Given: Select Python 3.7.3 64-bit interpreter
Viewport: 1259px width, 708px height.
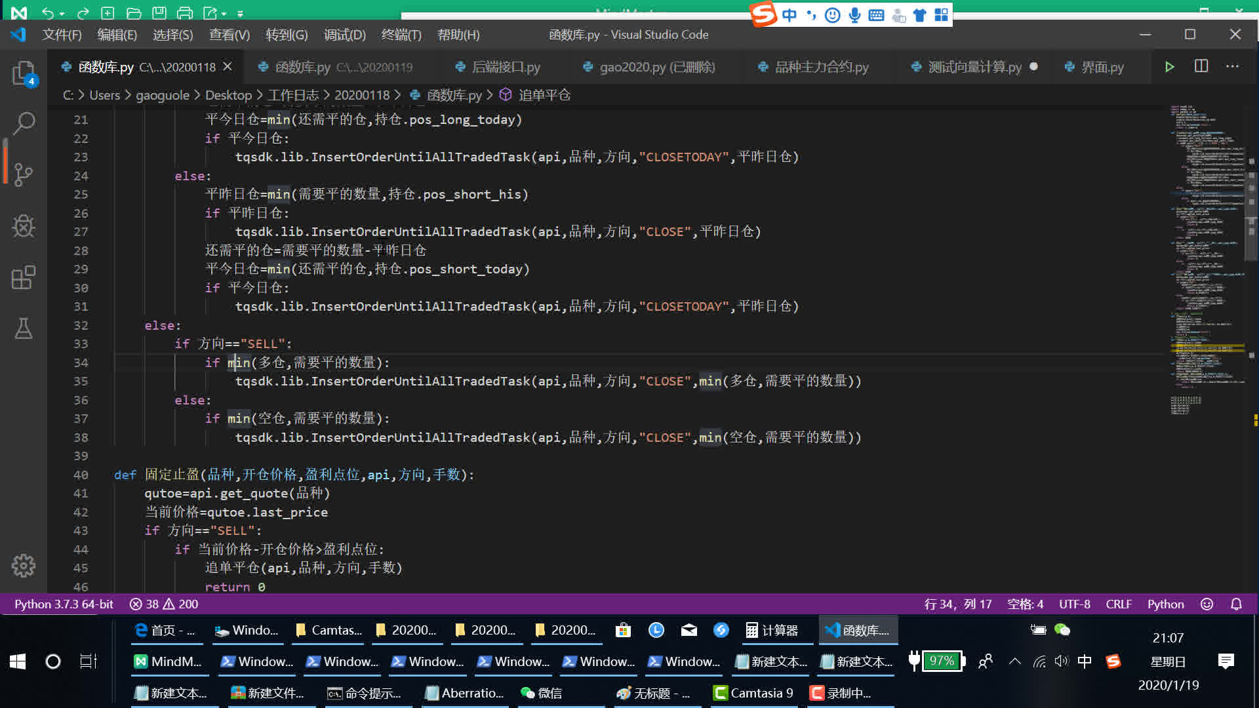Looking at the screenshot, I should click(x=64, y=604).
